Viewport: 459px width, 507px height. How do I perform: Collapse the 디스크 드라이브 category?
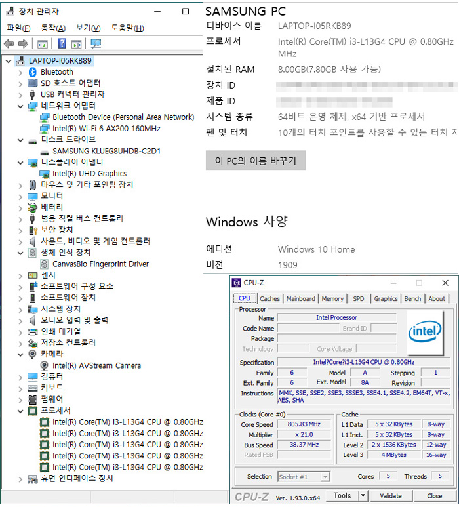(x=20, y=140)
